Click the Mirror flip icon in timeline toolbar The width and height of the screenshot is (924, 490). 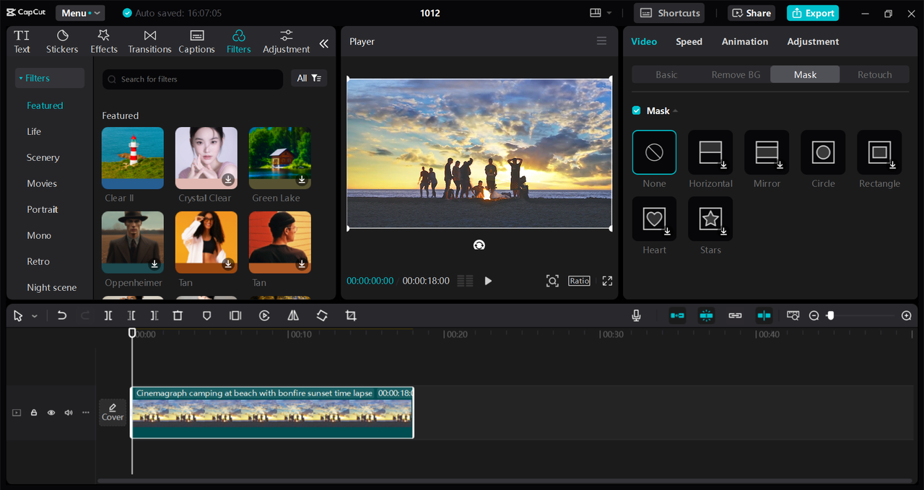coord(293,315)
